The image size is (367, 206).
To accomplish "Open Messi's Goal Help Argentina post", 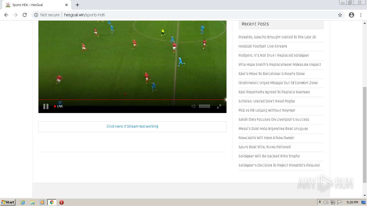I will coord(273,129).
